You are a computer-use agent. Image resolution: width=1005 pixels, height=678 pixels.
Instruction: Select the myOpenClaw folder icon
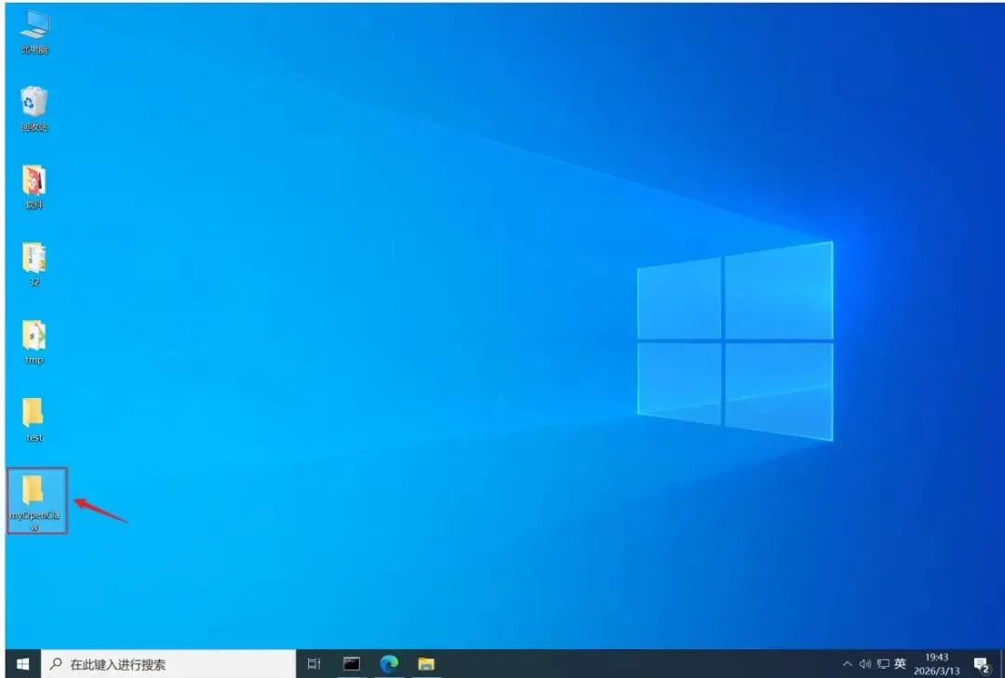36,502
